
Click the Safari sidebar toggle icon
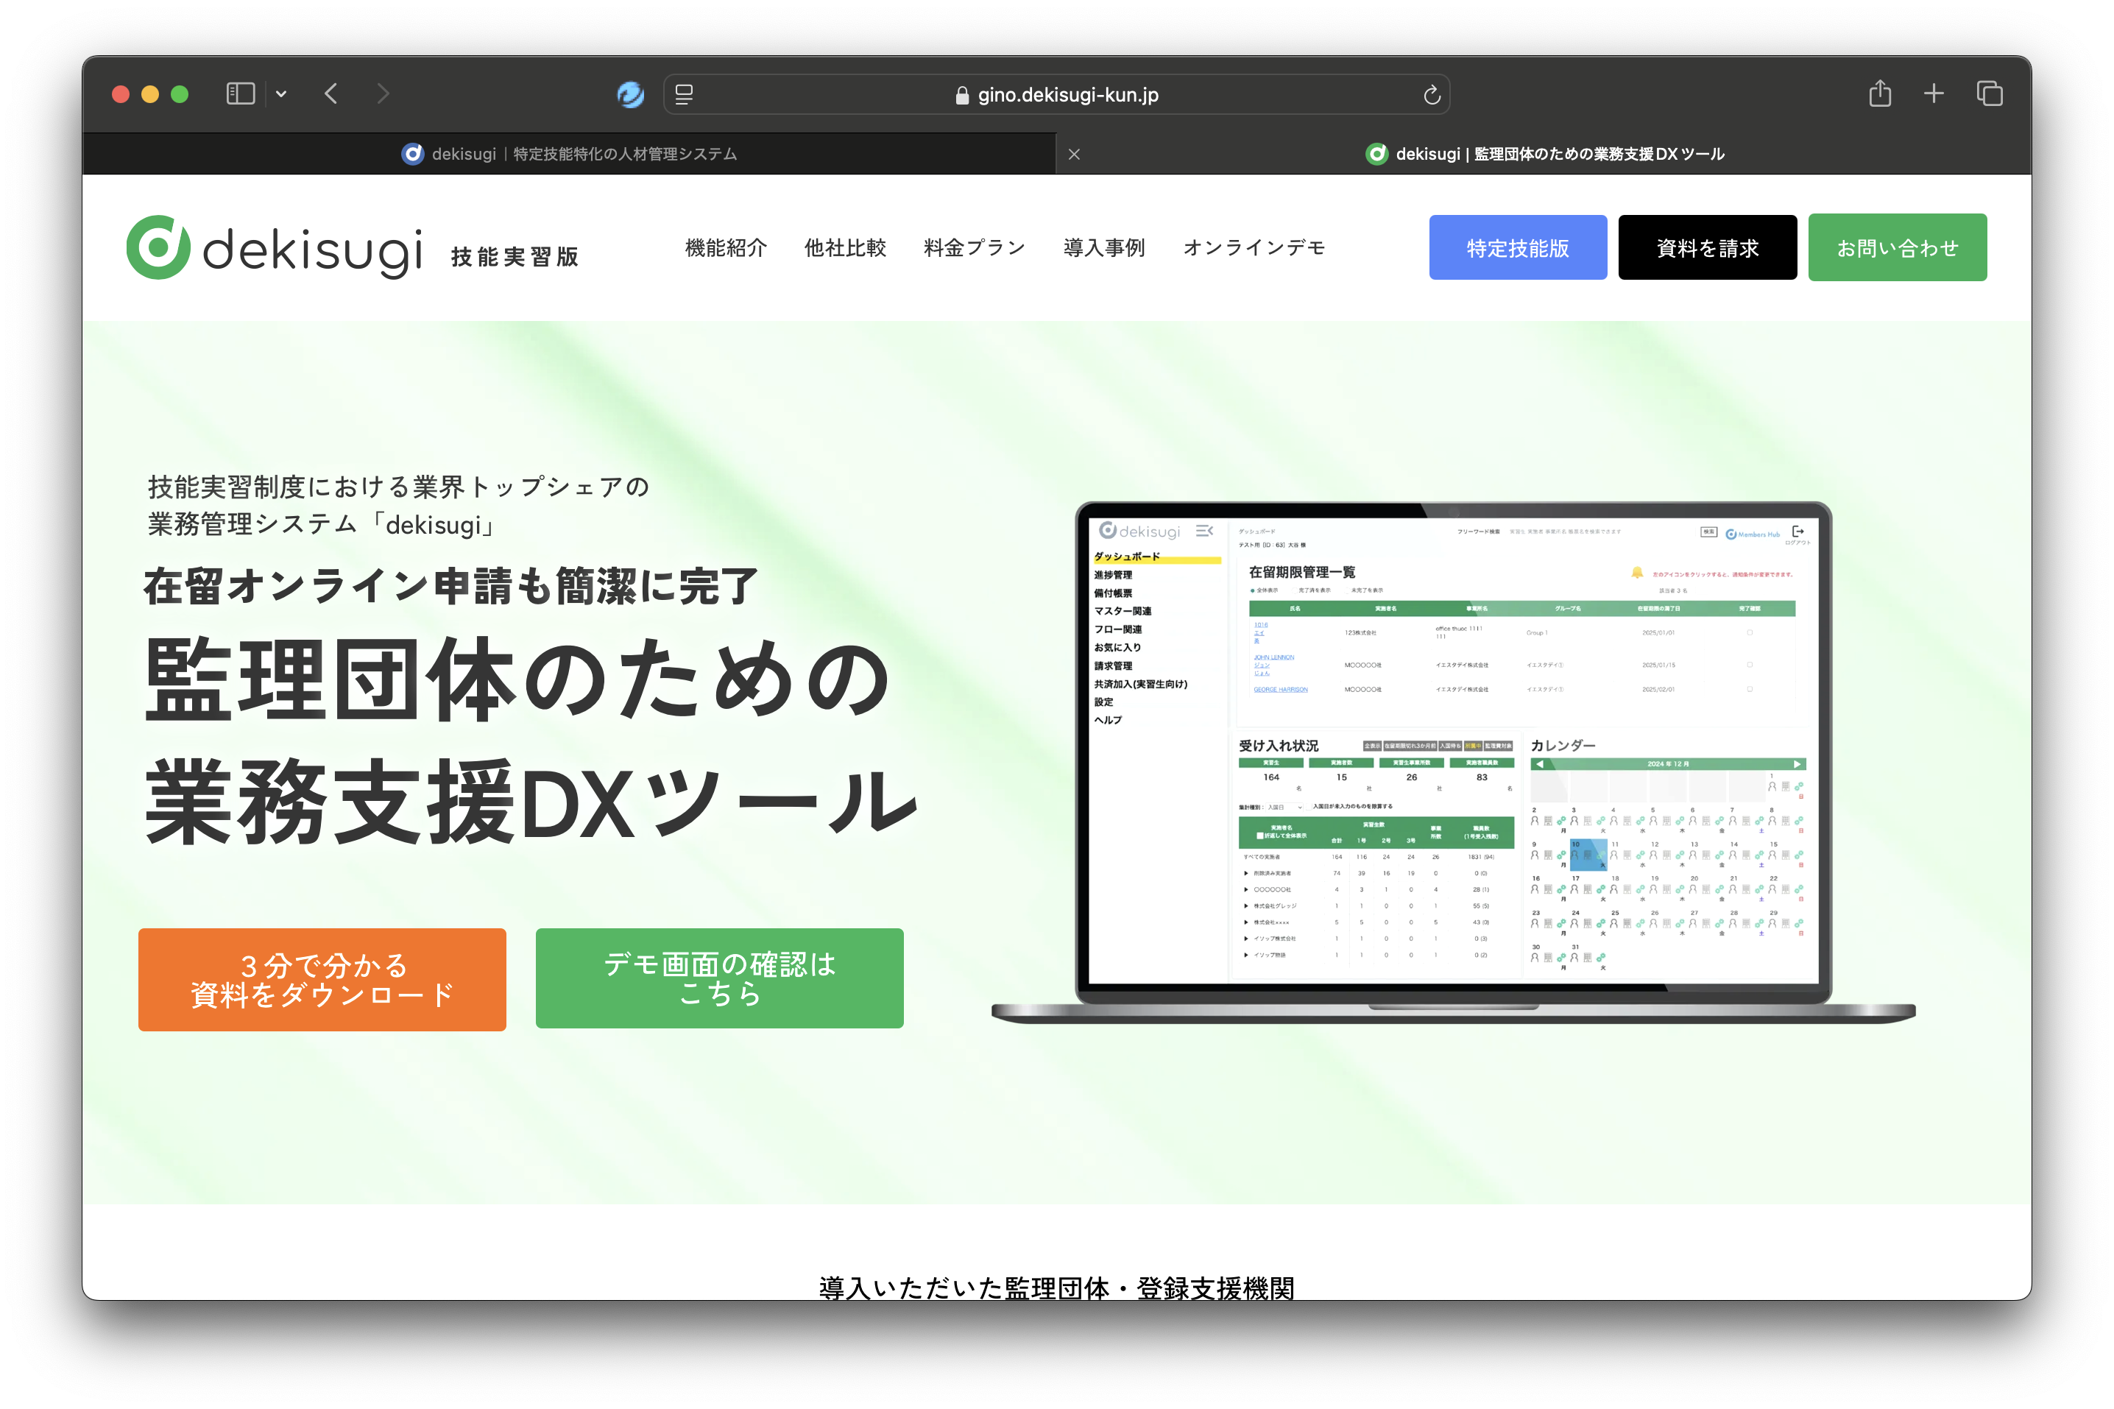pos(240,93)
